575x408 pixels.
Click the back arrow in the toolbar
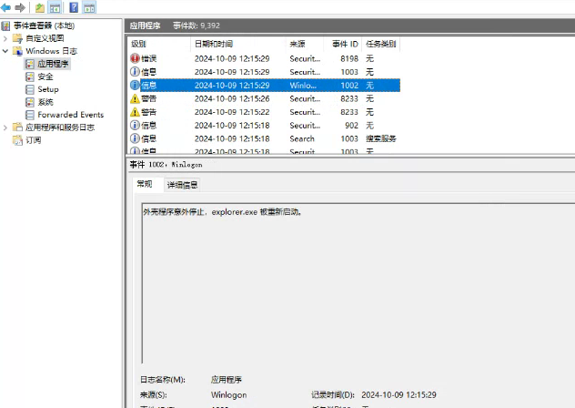[x=6, y=8]
